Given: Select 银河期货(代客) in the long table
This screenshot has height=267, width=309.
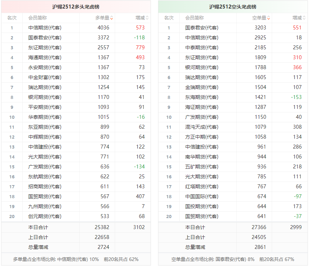Looking at the screenshot, I should click(45, 97).
